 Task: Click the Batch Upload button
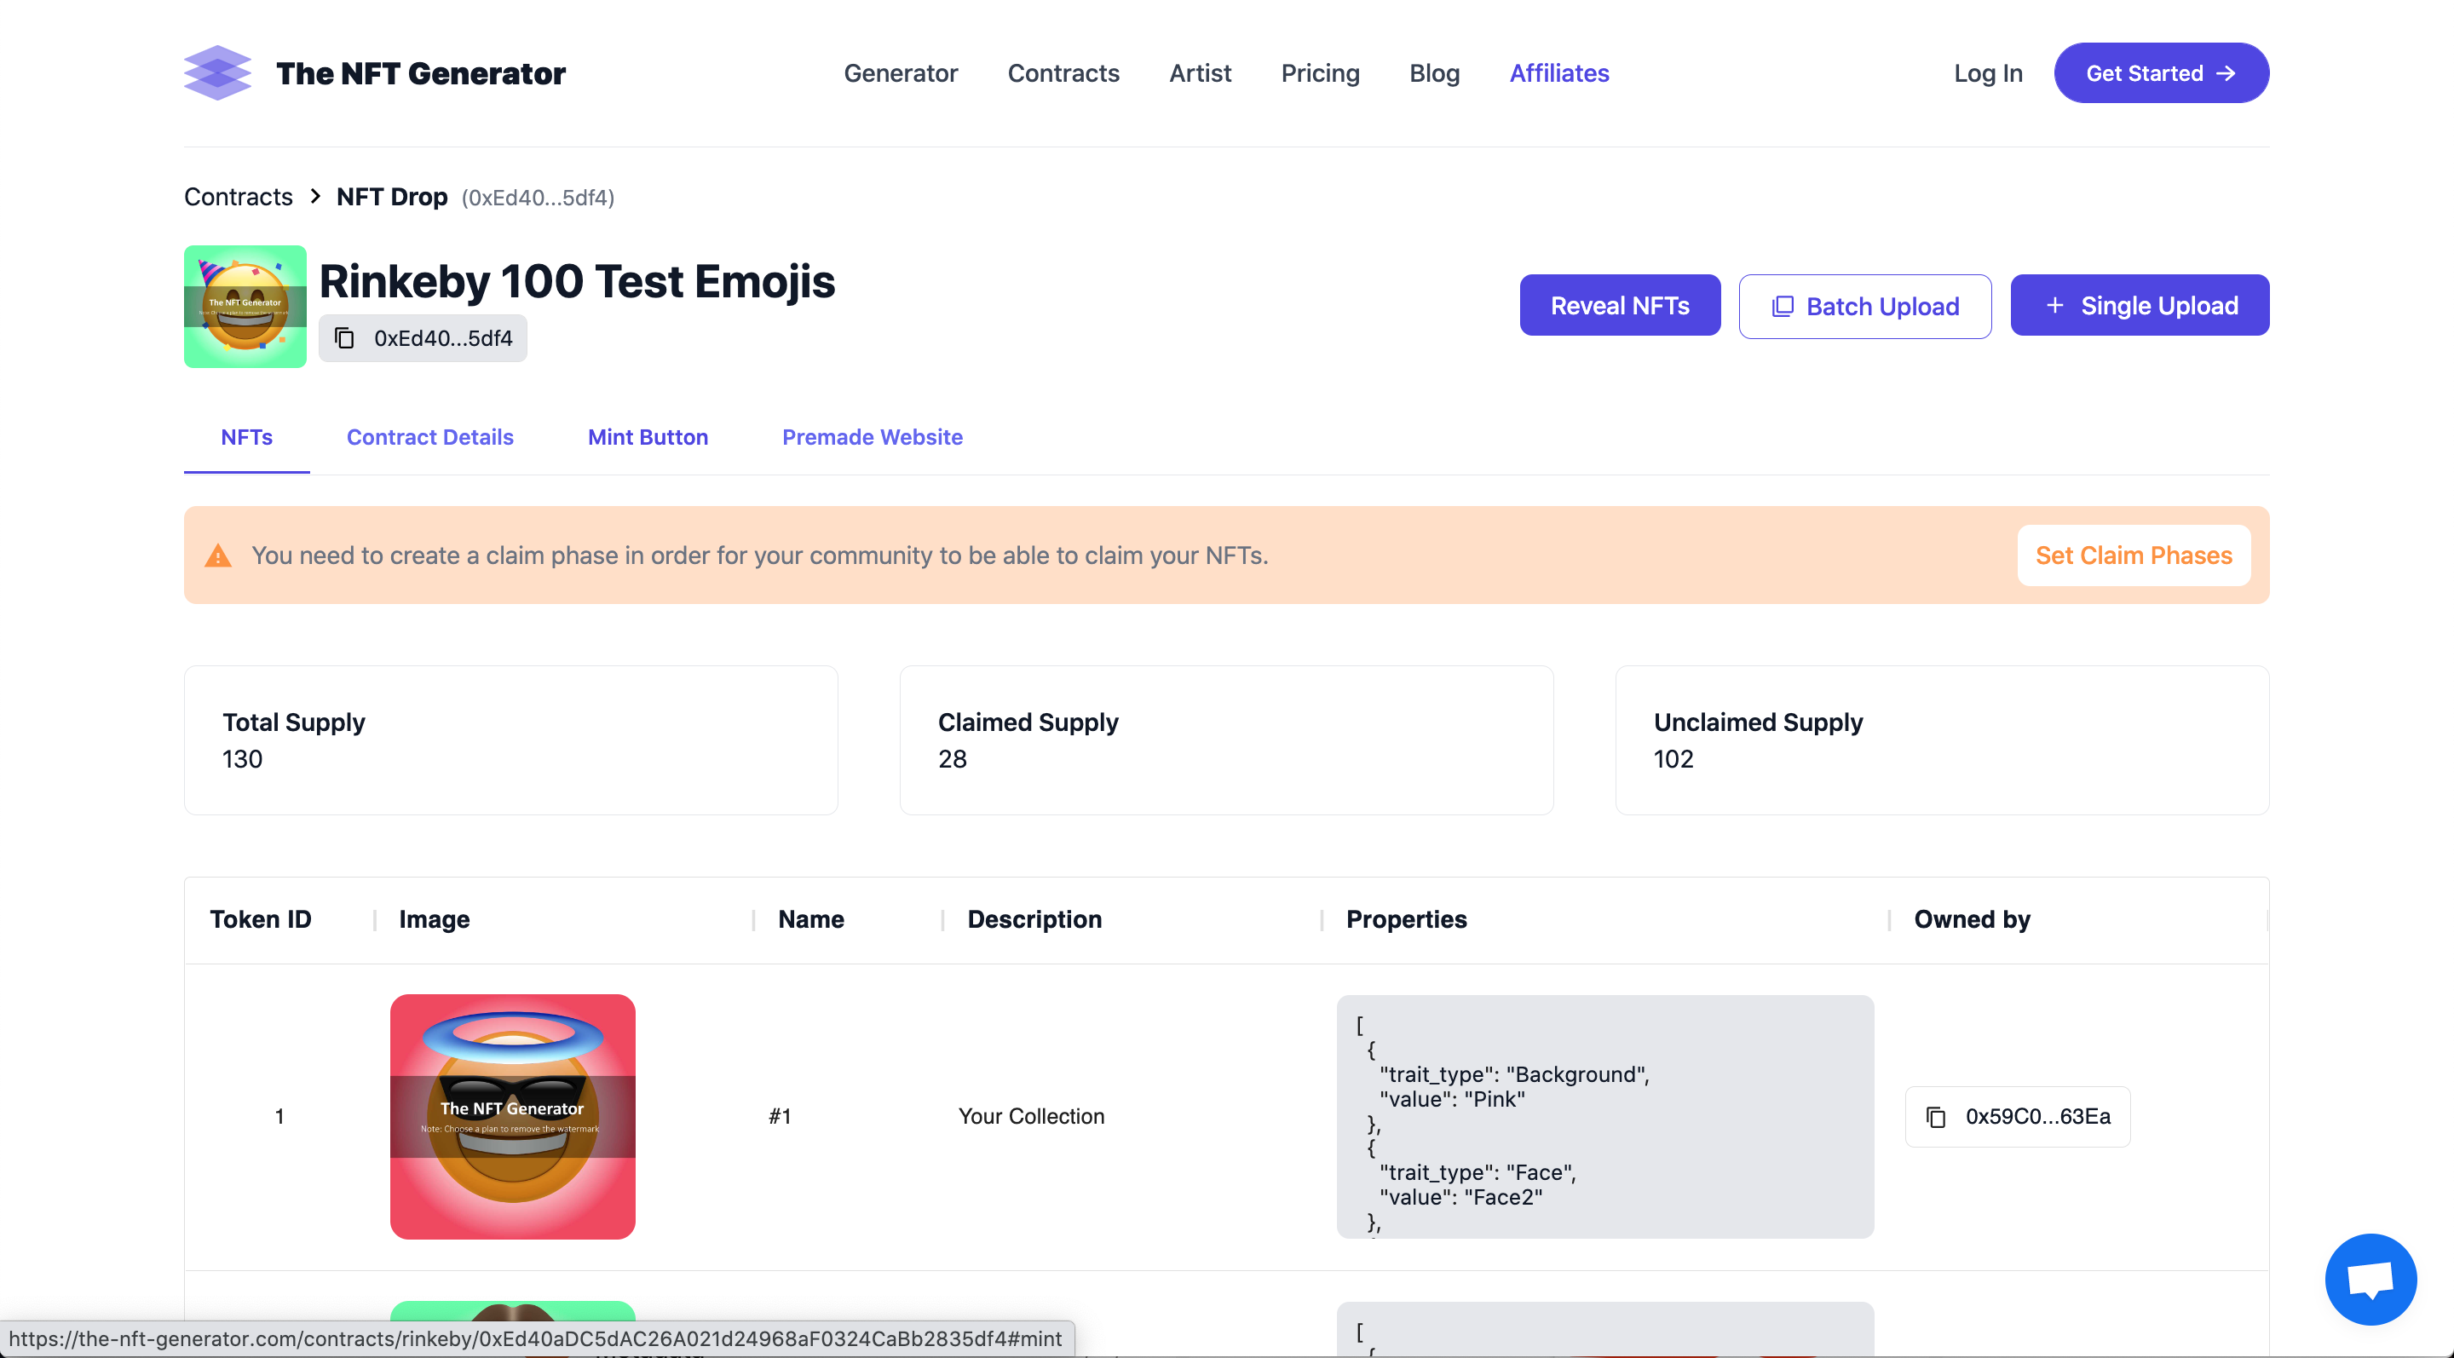(1864, 307)
